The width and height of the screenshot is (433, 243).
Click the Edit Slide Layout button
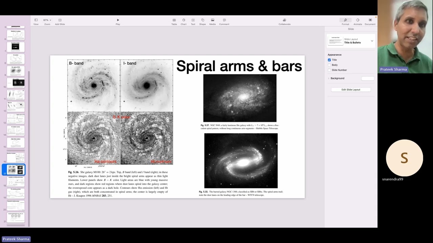click(x=351, y=89)
